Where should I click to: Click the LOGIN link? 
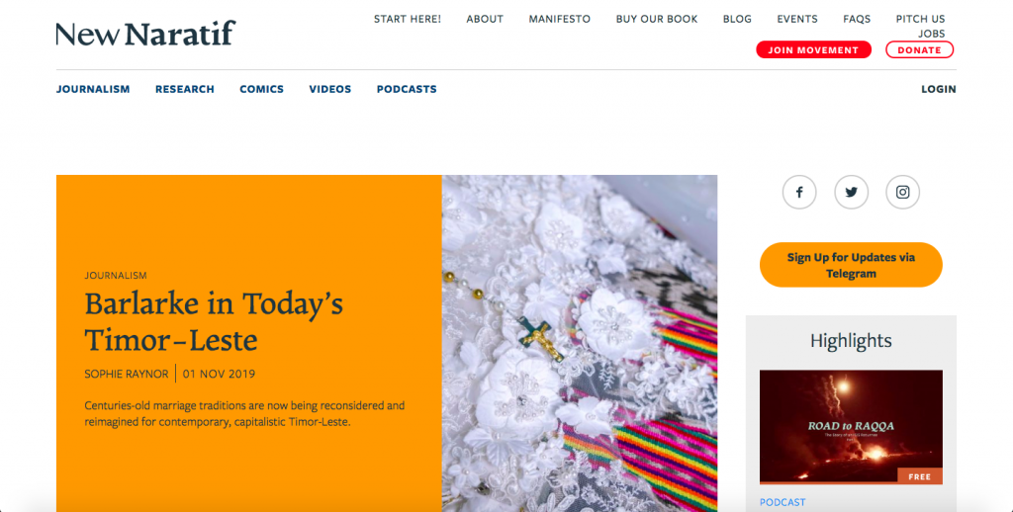(939, 89)
